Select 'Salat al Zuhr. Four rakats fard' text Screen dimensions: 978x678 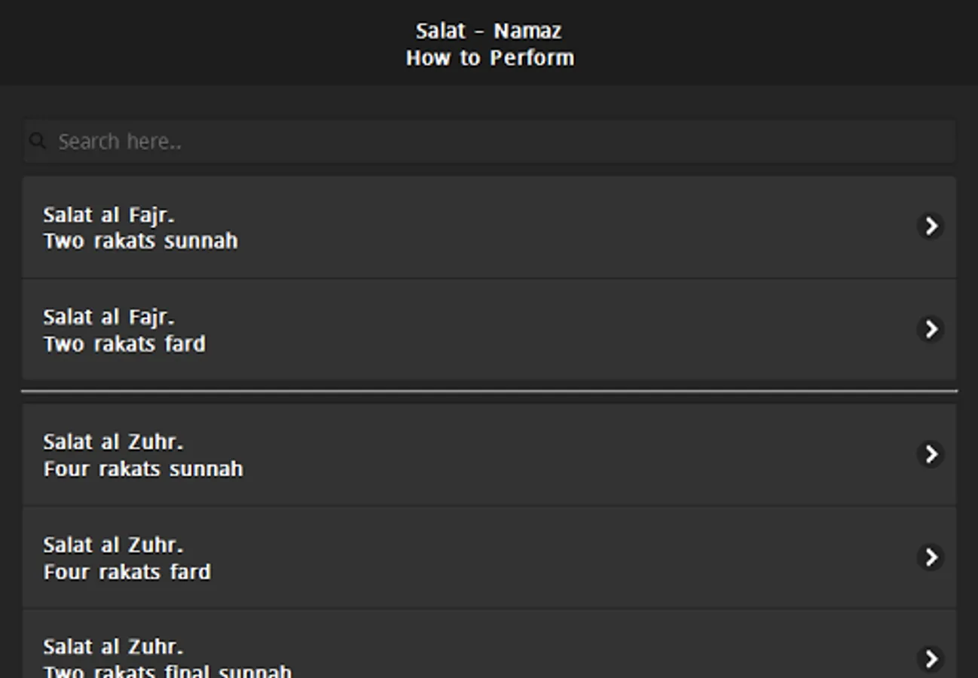[127, 558]
